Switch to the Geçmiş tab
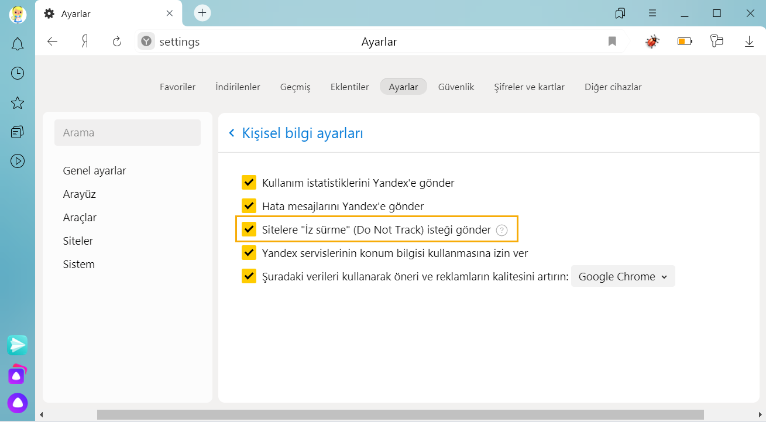This screenshot has height=422, width=766. click(x=296, y=87)
